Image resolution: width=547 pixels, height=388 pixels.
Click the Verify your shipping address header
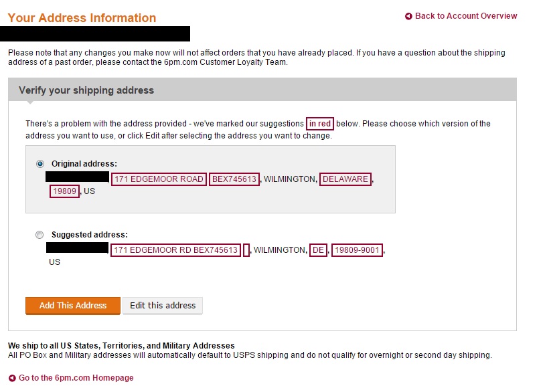(86, 90)
